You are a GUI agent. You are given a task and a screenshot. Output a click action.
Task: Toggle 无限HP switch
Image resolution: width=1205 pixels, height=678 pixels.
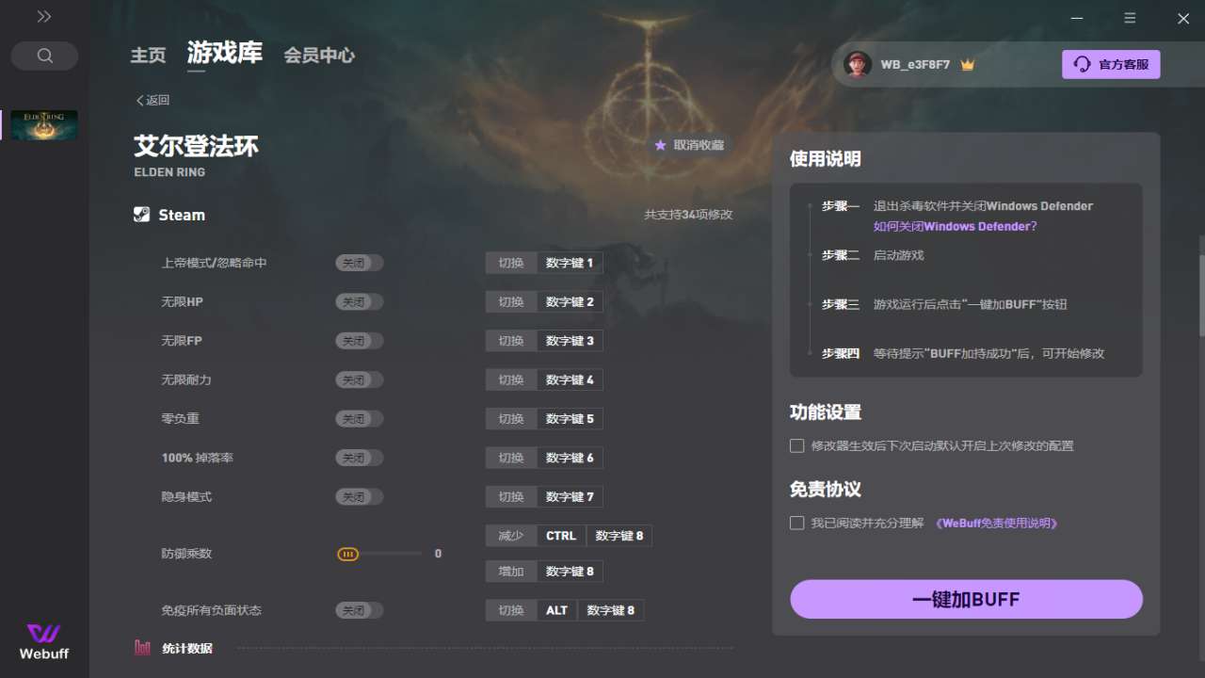point(360,302)
